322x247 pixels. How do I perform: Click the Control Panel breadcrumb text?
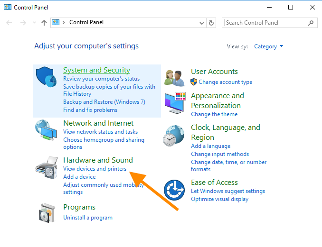tap(86, 22)
